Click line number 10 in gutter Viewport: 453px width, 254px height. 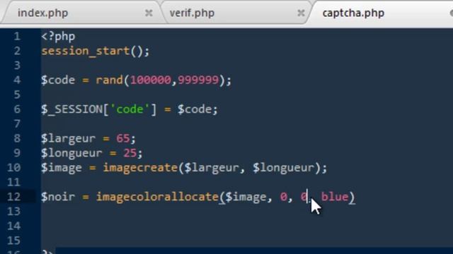[14, 168]
